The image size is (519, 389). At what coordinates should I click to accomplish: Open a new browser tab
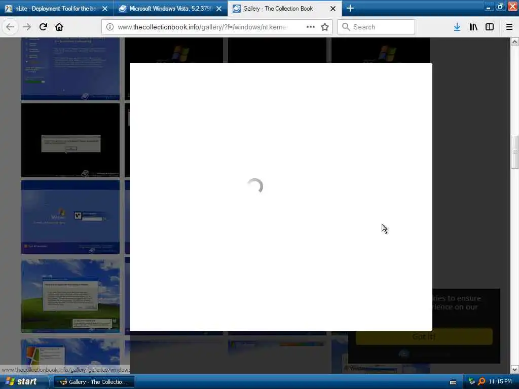point(350,8)
